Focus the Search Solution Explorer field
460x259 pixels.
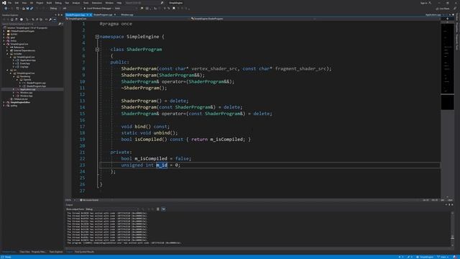[x=29, y=24]
